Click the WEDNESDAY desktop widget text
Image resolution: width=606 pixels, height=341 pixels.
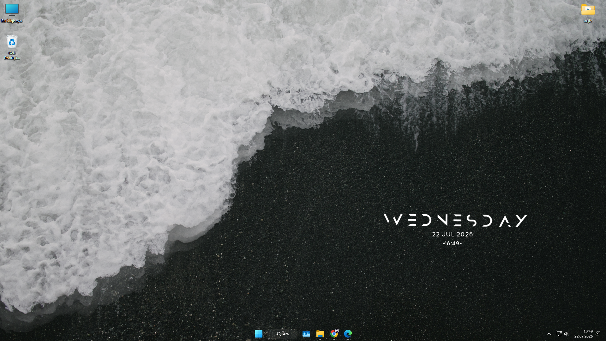pyautogui.click(x=455, y=221)
